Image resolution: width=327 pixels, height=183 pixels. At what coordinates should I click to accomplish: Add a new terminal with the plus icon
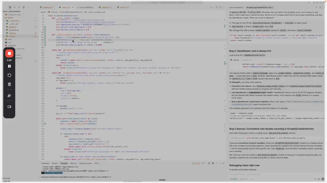pyautogui.click(x=203, y=163)
